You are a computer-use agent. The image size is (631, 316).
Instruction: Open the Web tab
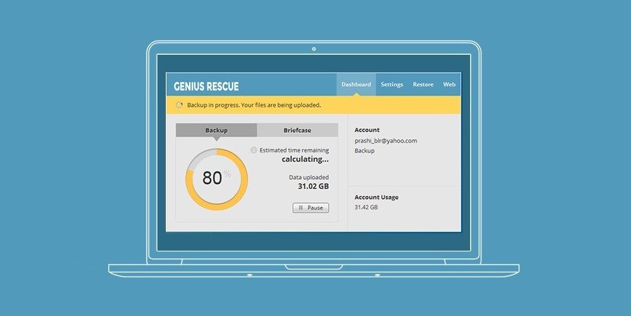(450, 85)
